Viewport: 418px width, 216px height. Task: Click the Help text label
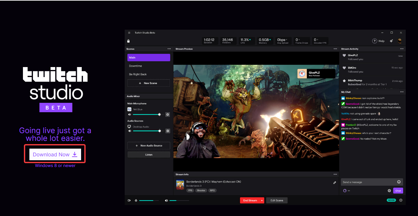point(381,41)
